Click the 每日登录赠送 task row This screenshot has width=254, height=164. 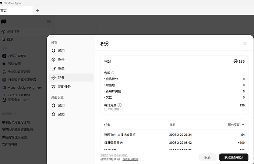pos(174,143)
